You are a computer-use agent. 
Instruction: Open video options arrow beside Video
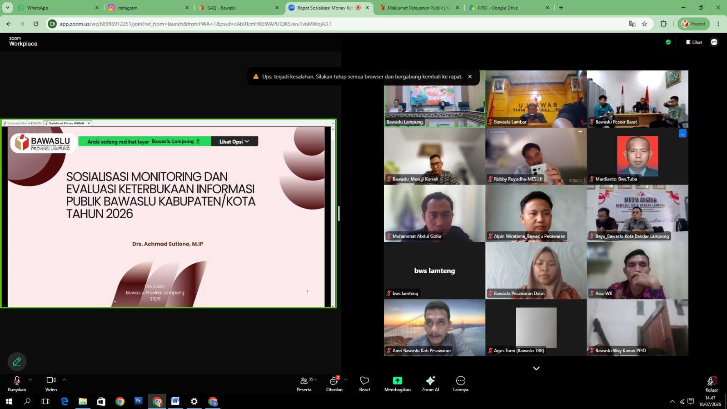64,379
